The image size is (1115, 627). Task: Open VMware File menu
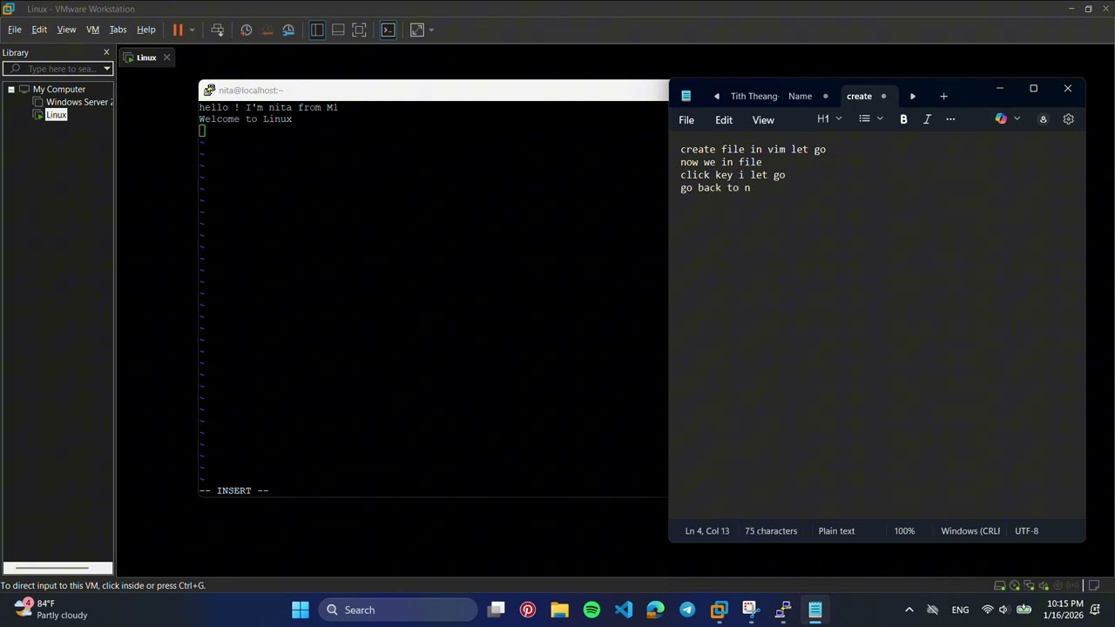click(x=15, y=30)
